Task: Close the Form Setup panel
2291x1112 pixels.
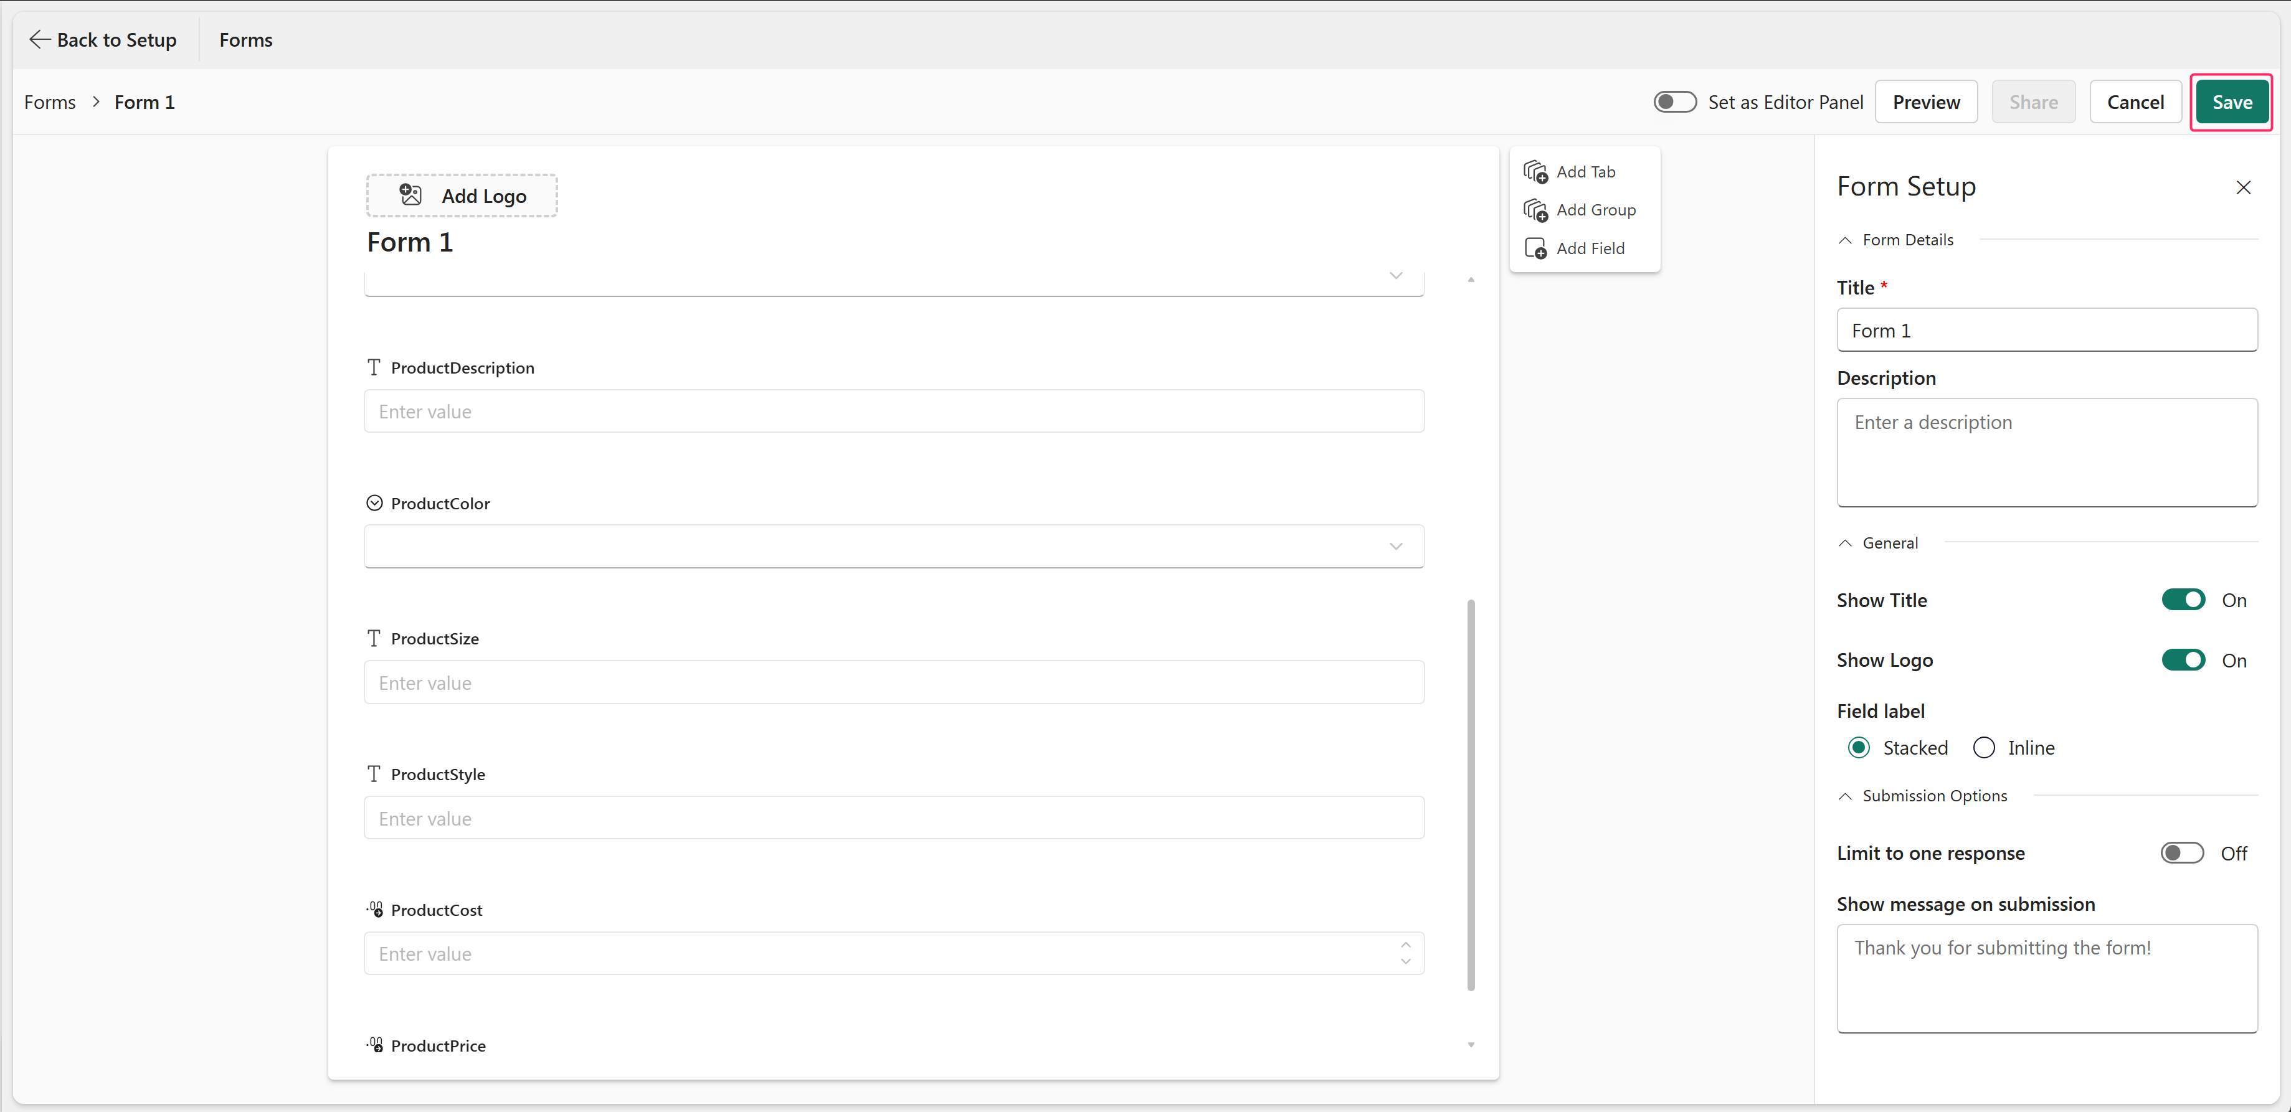Action: [2243, 187]
